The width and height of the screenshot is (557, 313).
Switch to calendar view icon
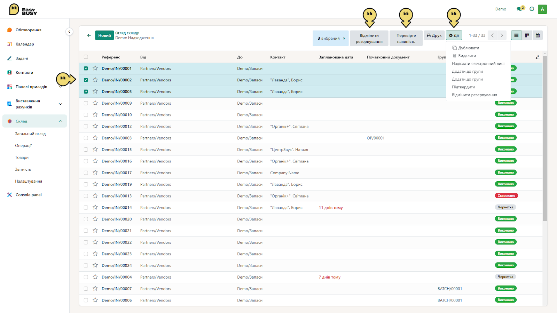[x=538, y=35]
